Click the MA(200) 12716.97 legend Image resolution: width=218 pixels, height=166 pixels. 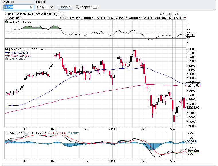[18, 56]
